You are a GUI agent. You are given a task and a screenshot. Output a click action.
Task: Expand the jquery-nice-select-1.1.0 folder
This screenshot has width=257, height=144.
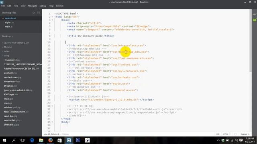[16, 43]
